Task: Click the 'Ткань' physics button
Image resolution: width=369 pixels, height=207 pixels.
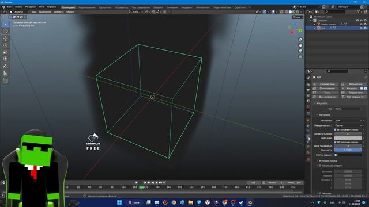Action: (325, 93)
